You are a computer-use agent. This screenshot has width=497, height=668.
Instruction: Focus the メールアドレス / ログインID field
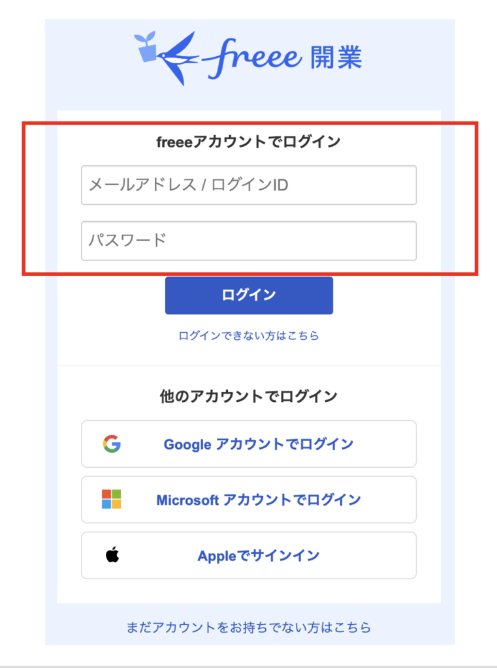(x=249, y=185)
